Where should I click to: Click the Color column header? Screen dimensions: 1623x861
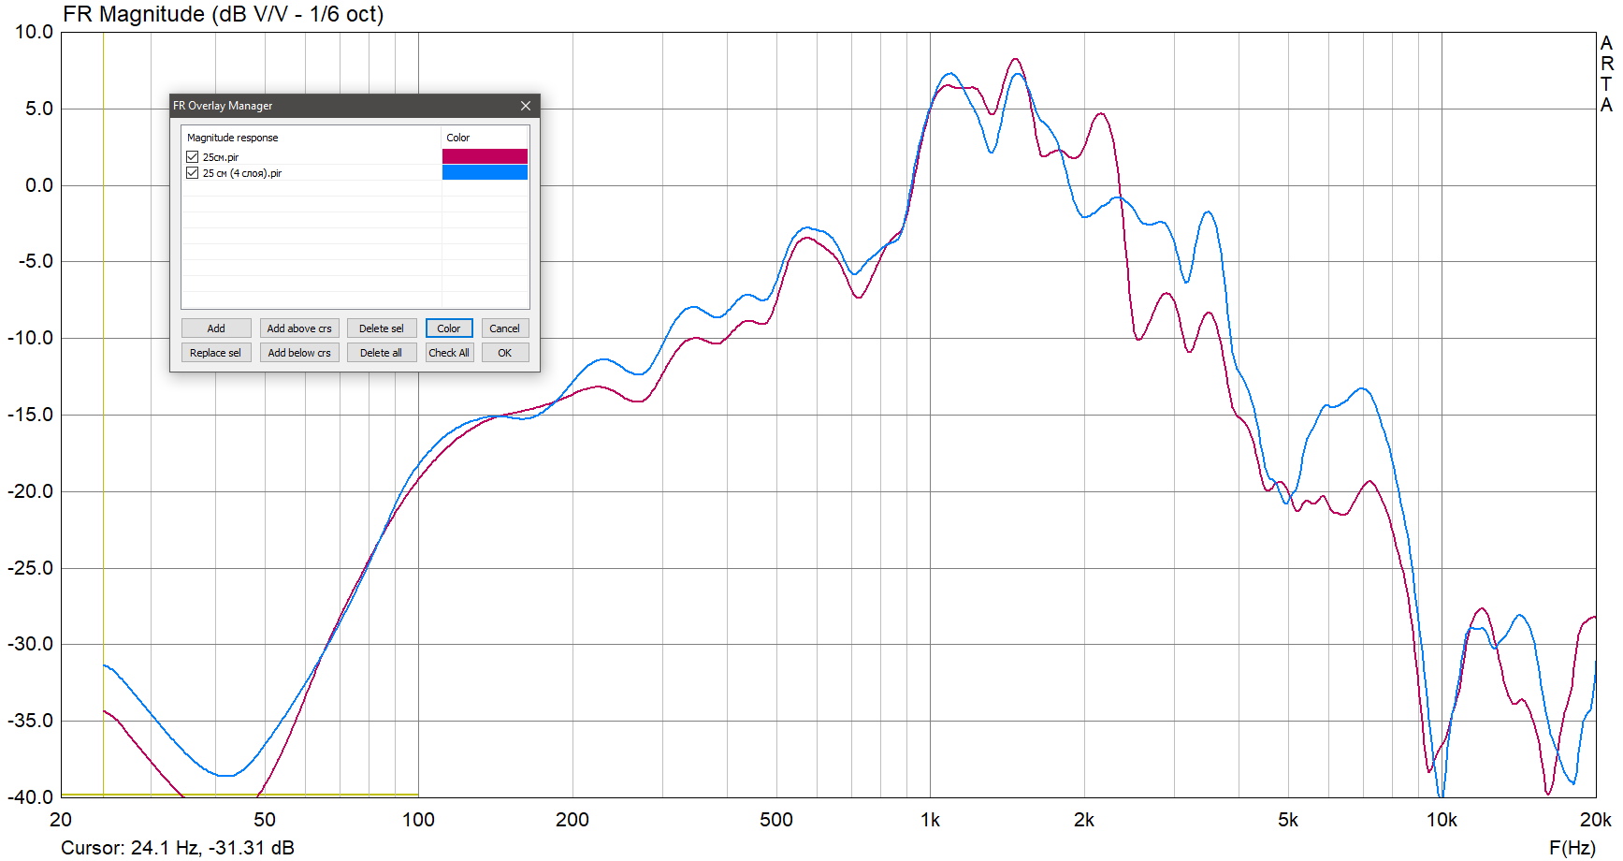click(x=458, y=138)
